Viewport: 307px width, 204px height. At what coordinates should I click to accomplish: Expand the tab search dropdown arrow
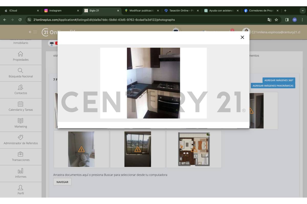coord(302,11)
